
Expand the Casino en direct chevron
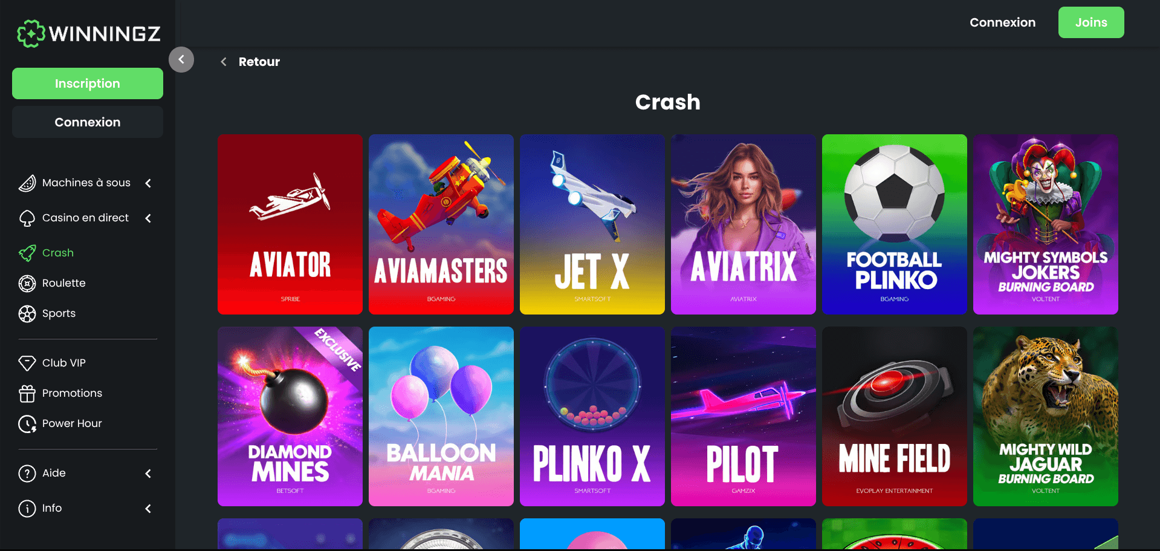pos(148,218)
